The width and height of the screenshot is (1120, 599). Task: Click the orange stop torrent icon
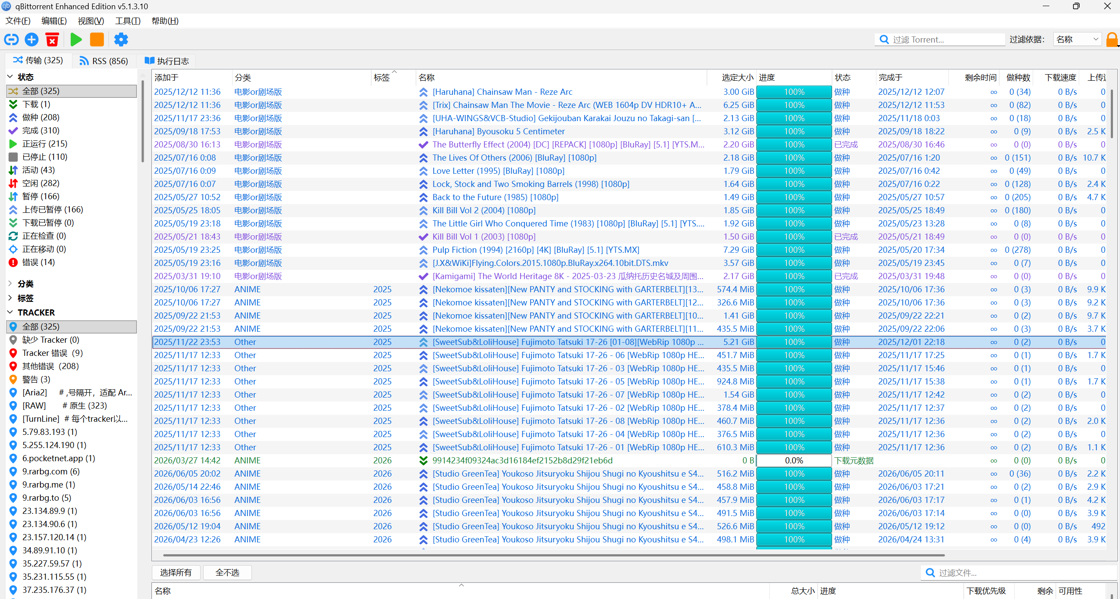[97, 39]
